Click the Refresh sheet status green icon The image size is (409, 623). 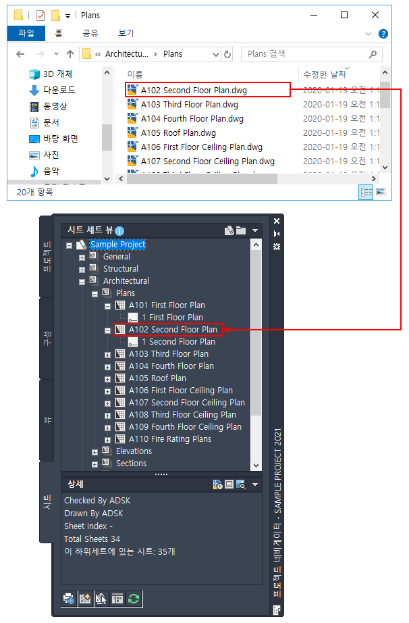[x=134, y=599]
